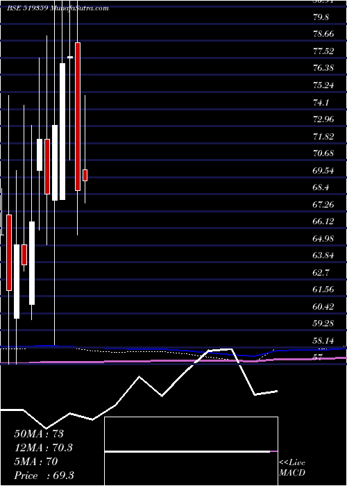This screenshot has height=486, width=347.
Task: Click the 'Price : 69.3' readout
Action: [44, 476]
